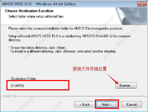Click the separator line beside InstallShield
The width and height of the screenshot is (148, 112).
[x=83, y=96]
